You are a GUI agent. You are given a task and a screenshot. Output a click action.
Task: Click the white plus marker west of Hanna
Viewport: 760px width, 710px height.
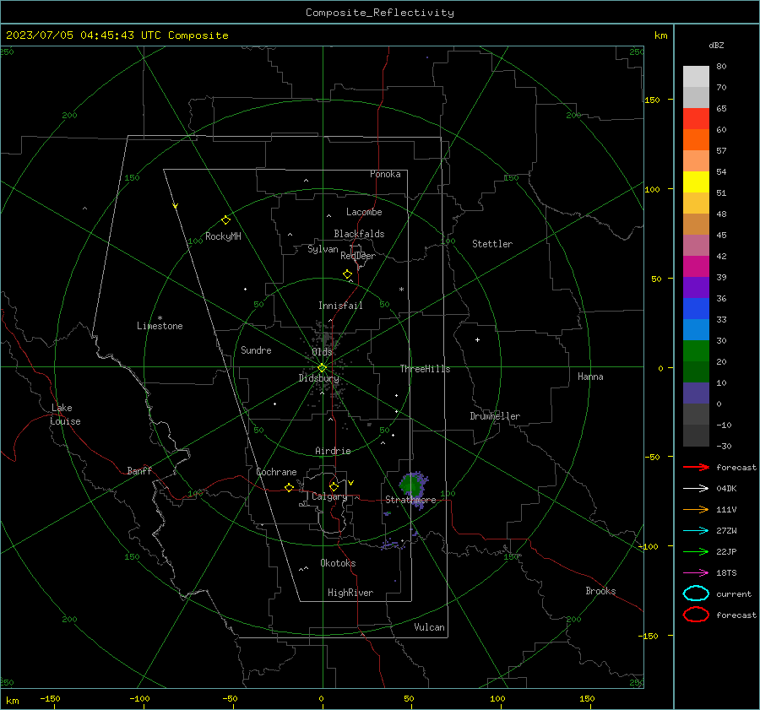click(477, 339)
